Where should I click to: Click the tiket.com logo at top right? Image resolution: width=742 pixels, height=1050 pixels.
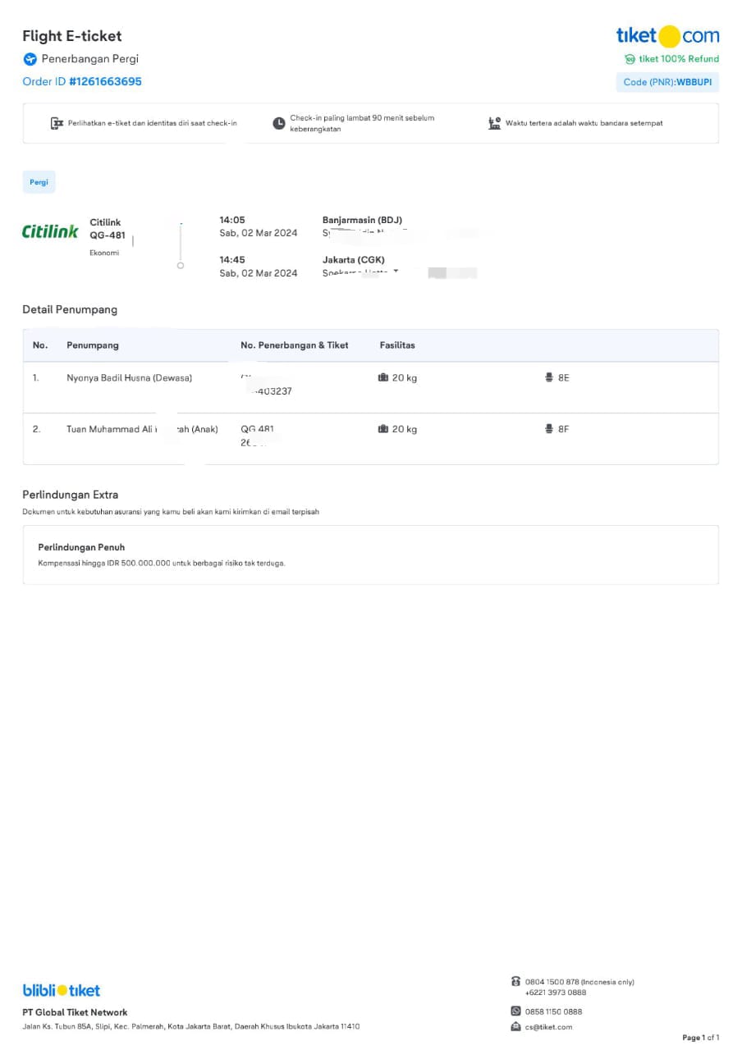pos(667,36)
